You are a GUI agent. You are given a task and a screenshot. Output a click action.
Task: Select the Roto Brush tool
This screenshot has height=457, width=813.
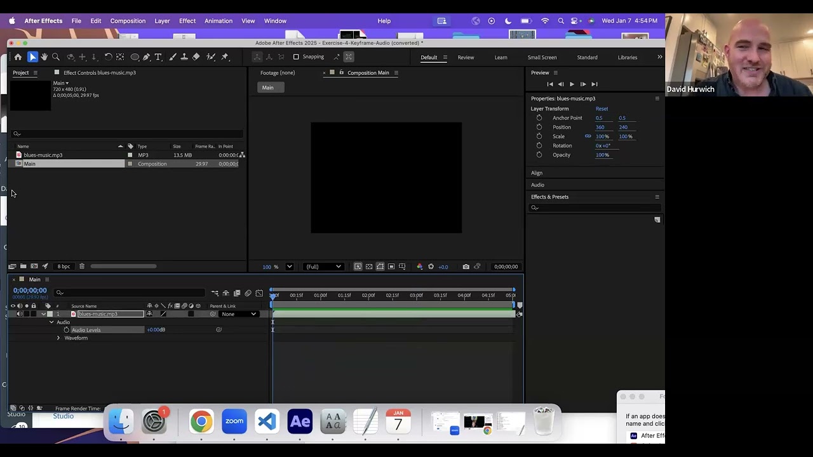pyautogui.click(x=211, y=57)
